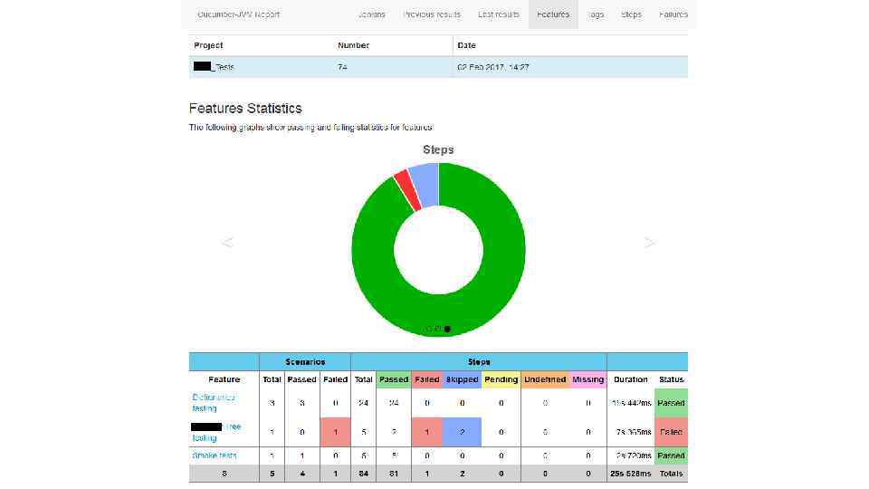Click the previous-chart carousel arrow
The height and width of the screenshot is (489, 869).
[x=226, y=243]
